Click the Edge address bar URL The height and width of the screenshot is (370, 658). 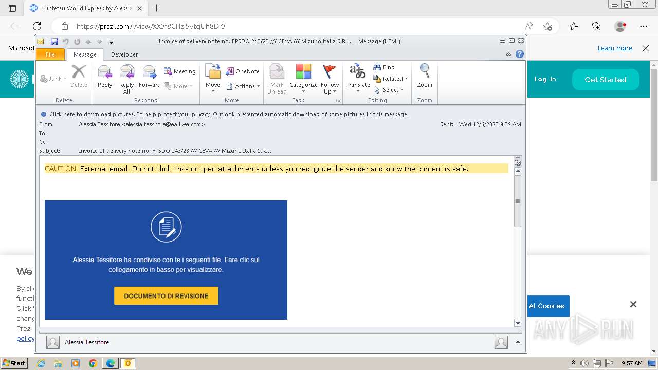pos(151,26)
